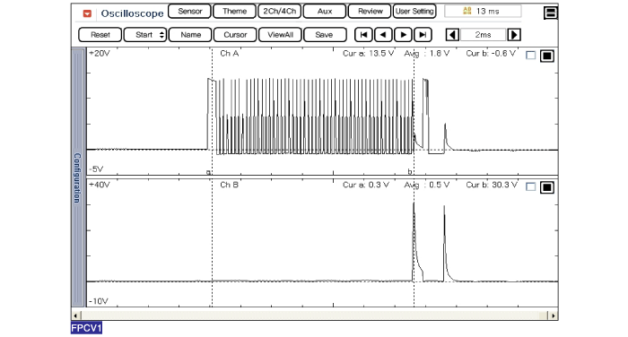Image resolution: width=628 pixels, height=337 pixels.
Task: Open the Start dropdown selector
Action: click(145, 35)
